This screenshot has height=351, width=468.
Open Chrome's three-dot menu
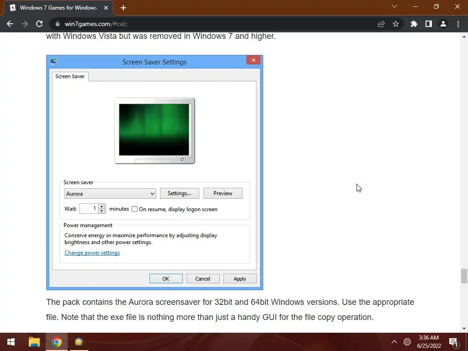click(458, 24)
